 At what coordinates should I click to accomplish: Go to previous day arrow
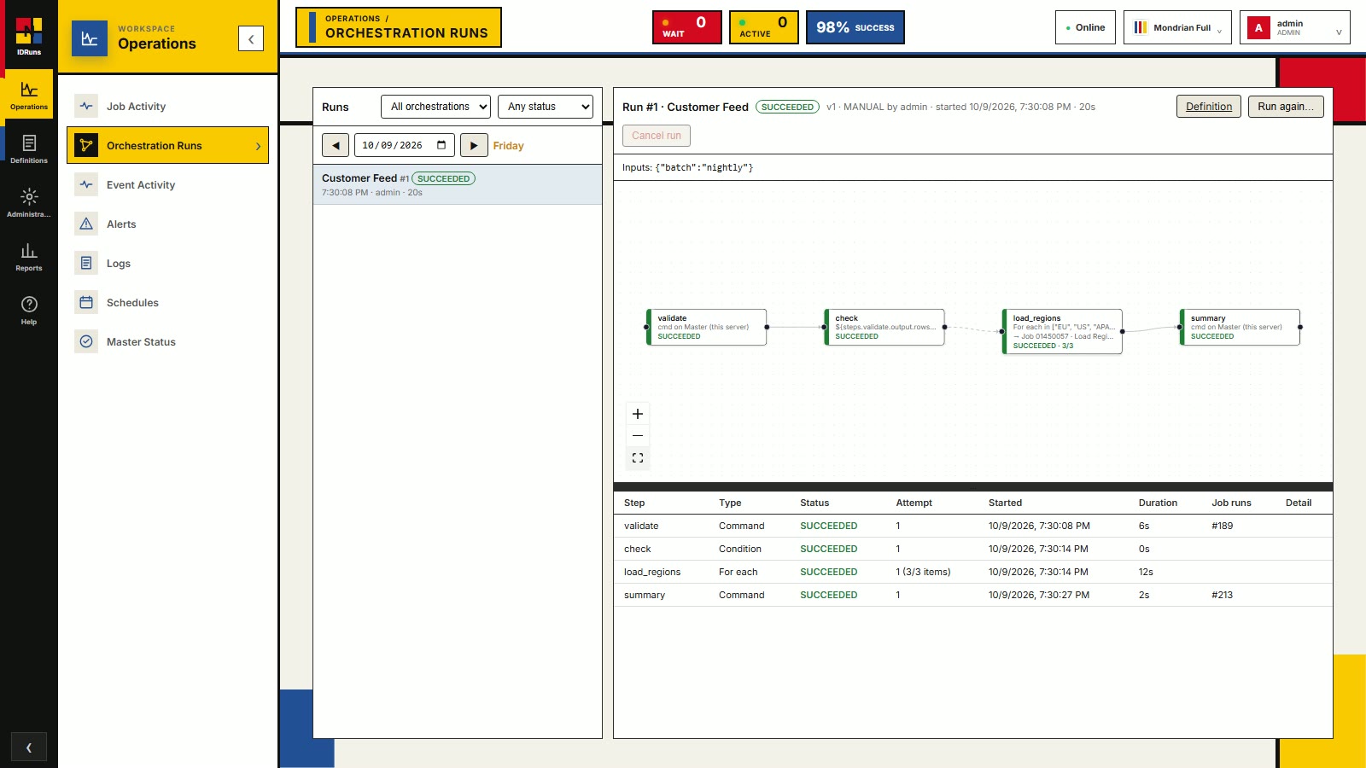pos(336,145)
